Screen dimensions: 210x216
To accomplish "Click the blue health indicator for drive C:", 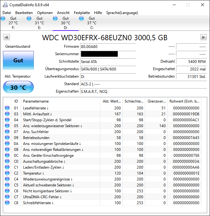I will coord(81,18).
